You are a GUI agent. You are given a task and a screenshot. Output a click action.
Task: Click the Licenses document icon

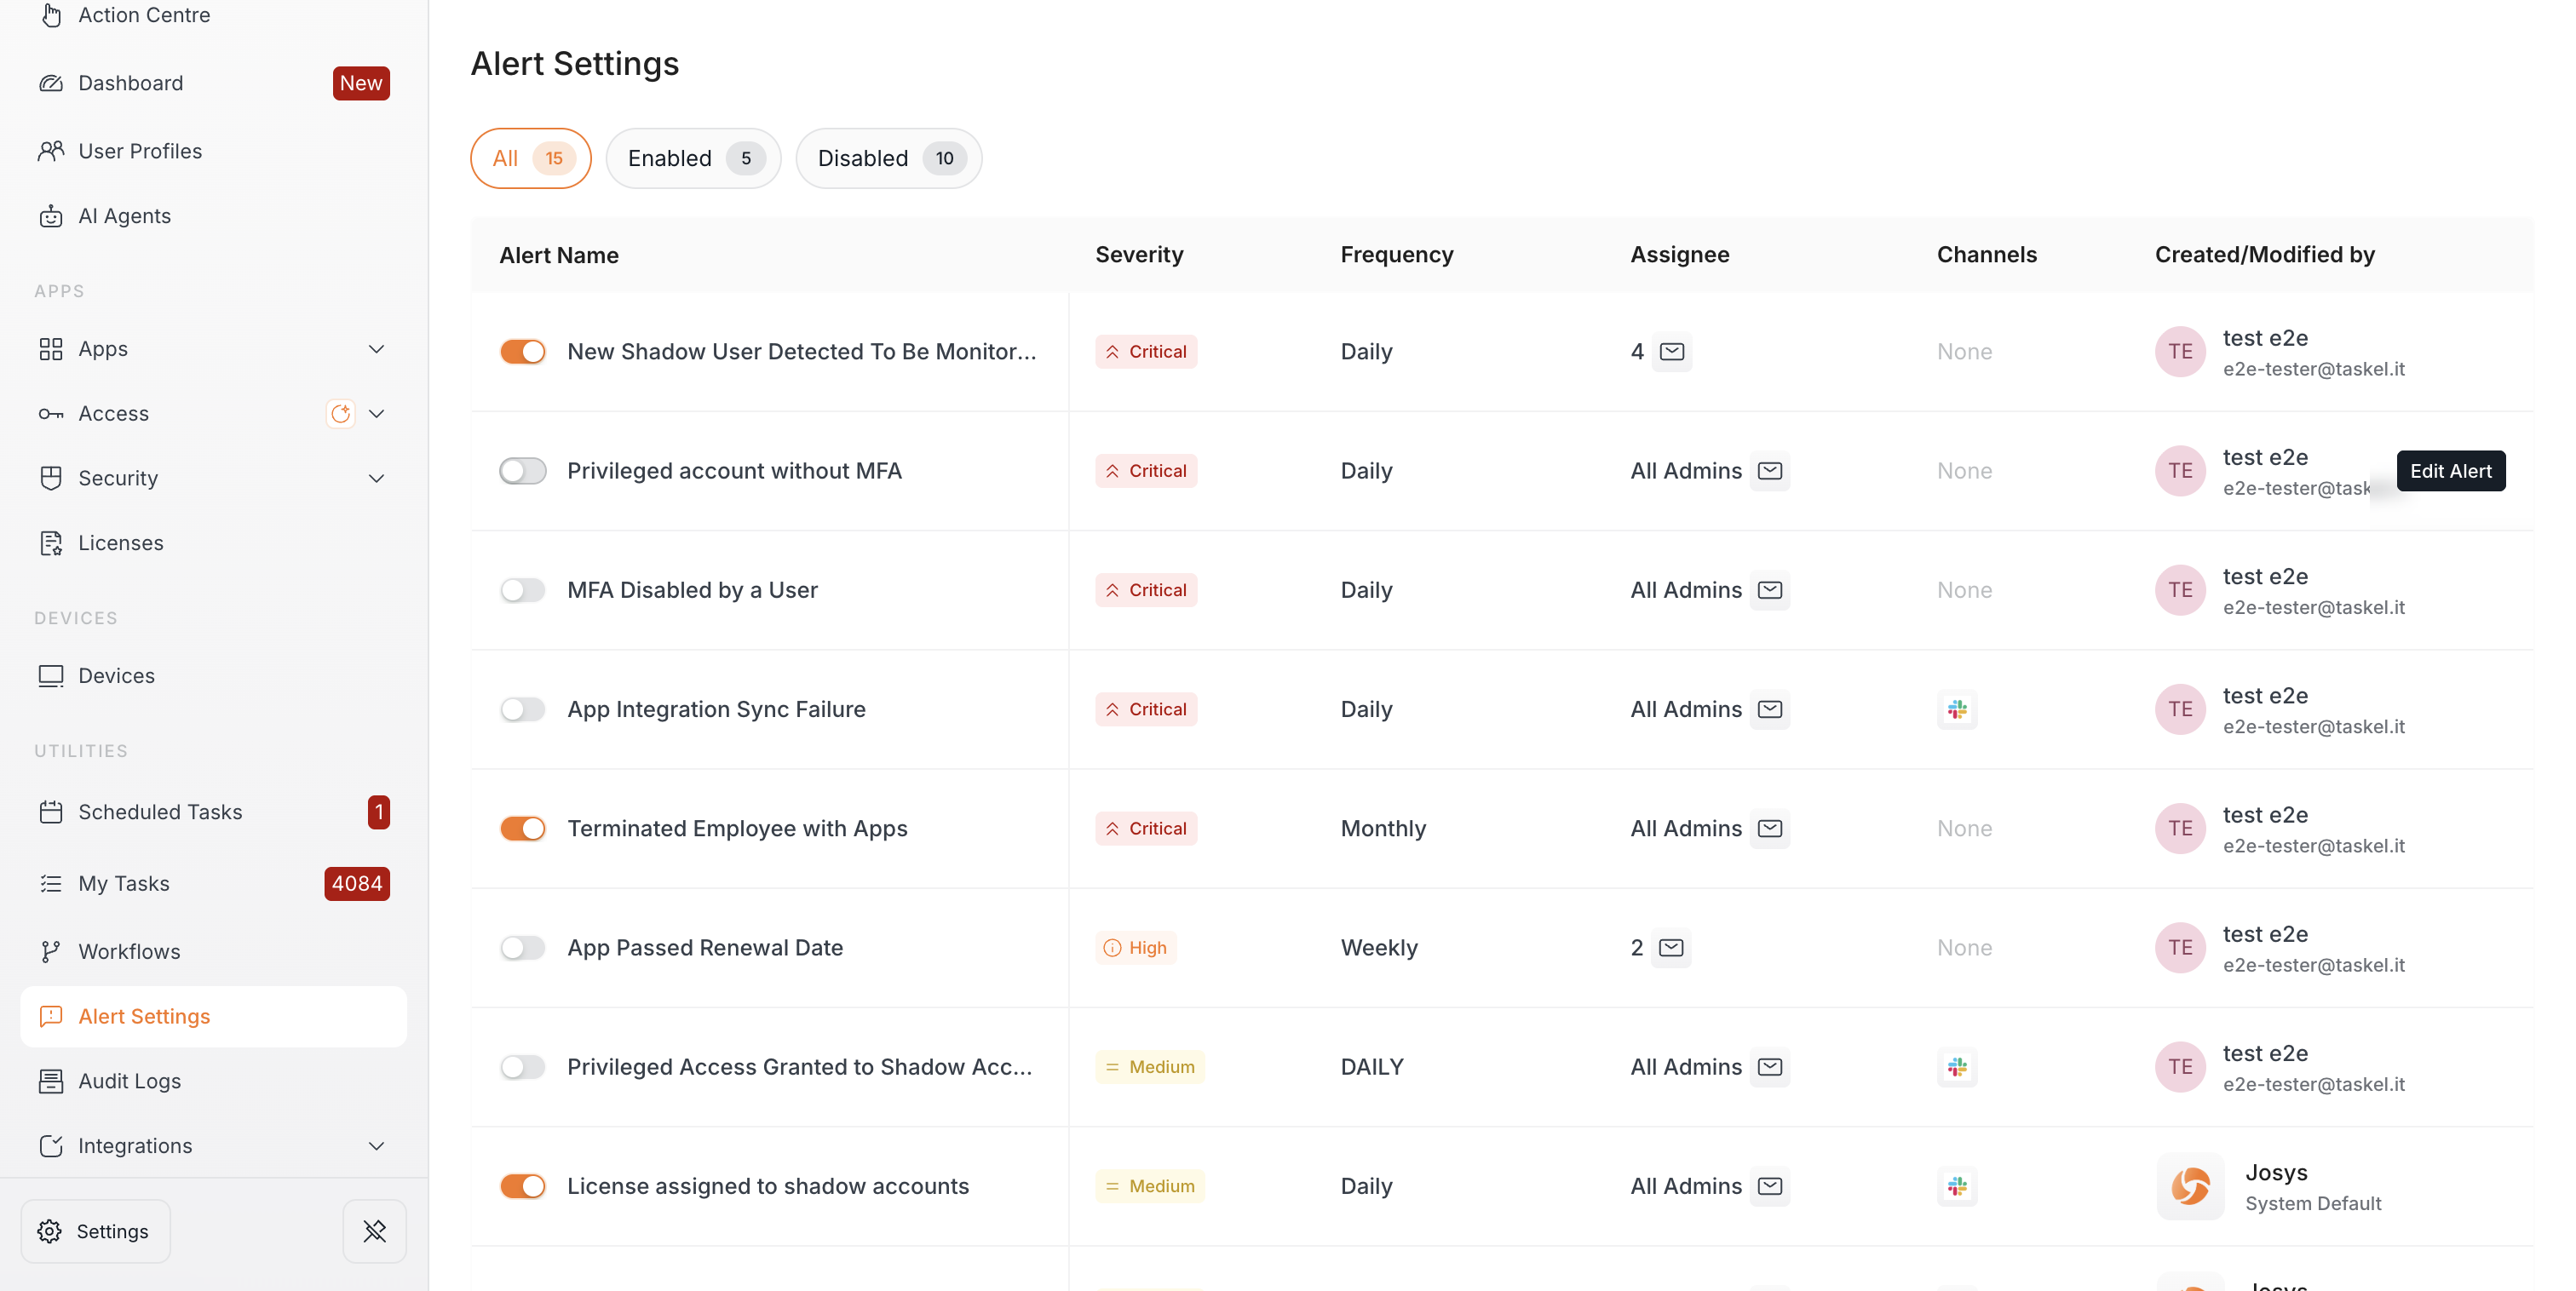(51, 543)
